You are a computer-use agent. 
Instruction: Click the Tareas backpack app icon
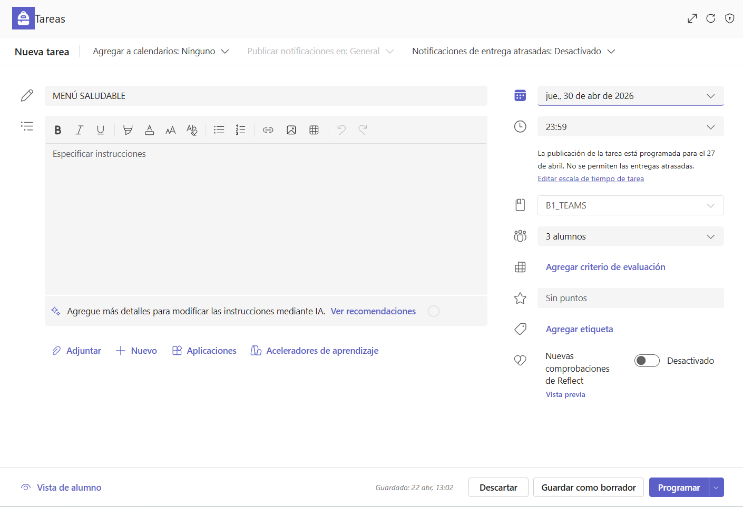pos(23,18)
